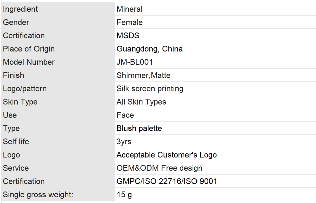Image resolution: width=316 pixels, height=203 pixels.
Task: Select the All Skin Types cell
Action: pos(216,102)
